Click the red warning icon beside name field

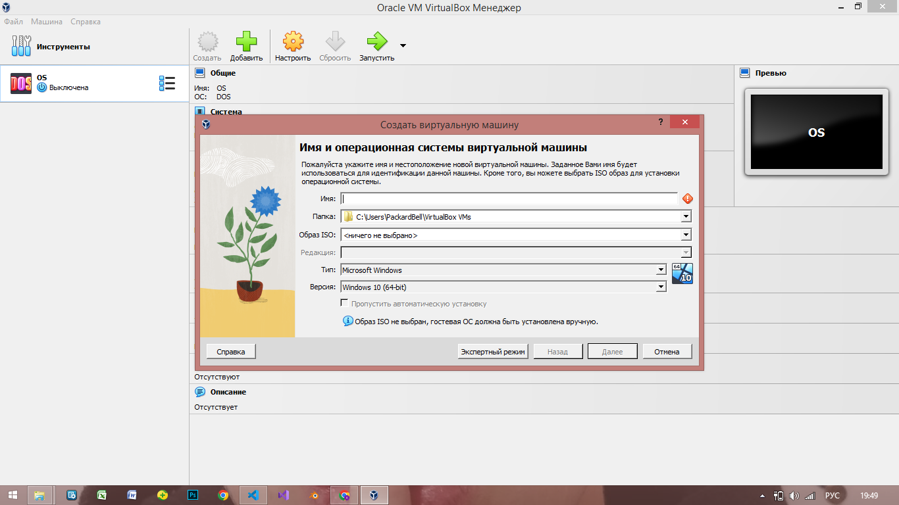tap(688, 199)
